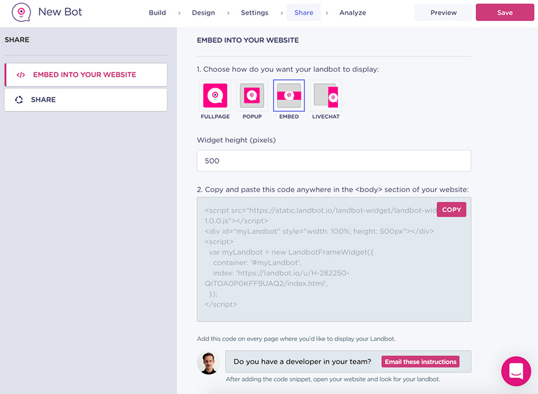The image size is (538, 394).
Task: Select the Popup display icon
Action: coord(252,95)
